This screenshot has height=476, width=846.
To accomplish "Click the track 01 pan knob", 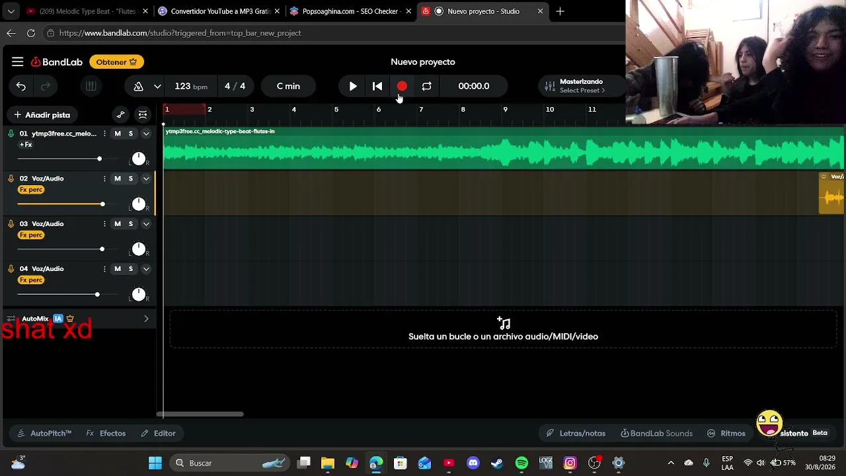I will (138, 159).
